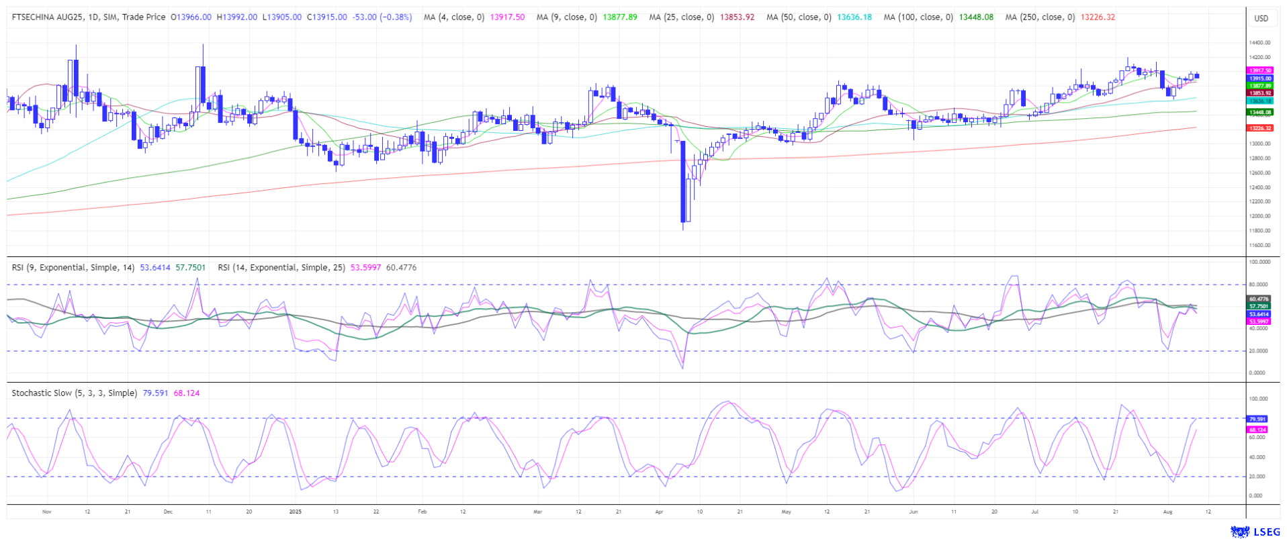The width and height of the screenshot is (1287, 539).
Task: Click the 14400.00 price axis label
Action: (x=1259, y=43)
